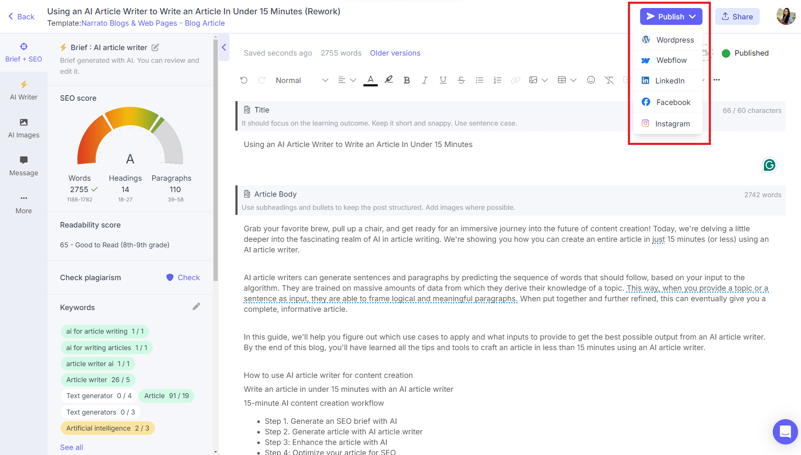Open the Normal paragraph style dropdown

[x=302, y=80]
